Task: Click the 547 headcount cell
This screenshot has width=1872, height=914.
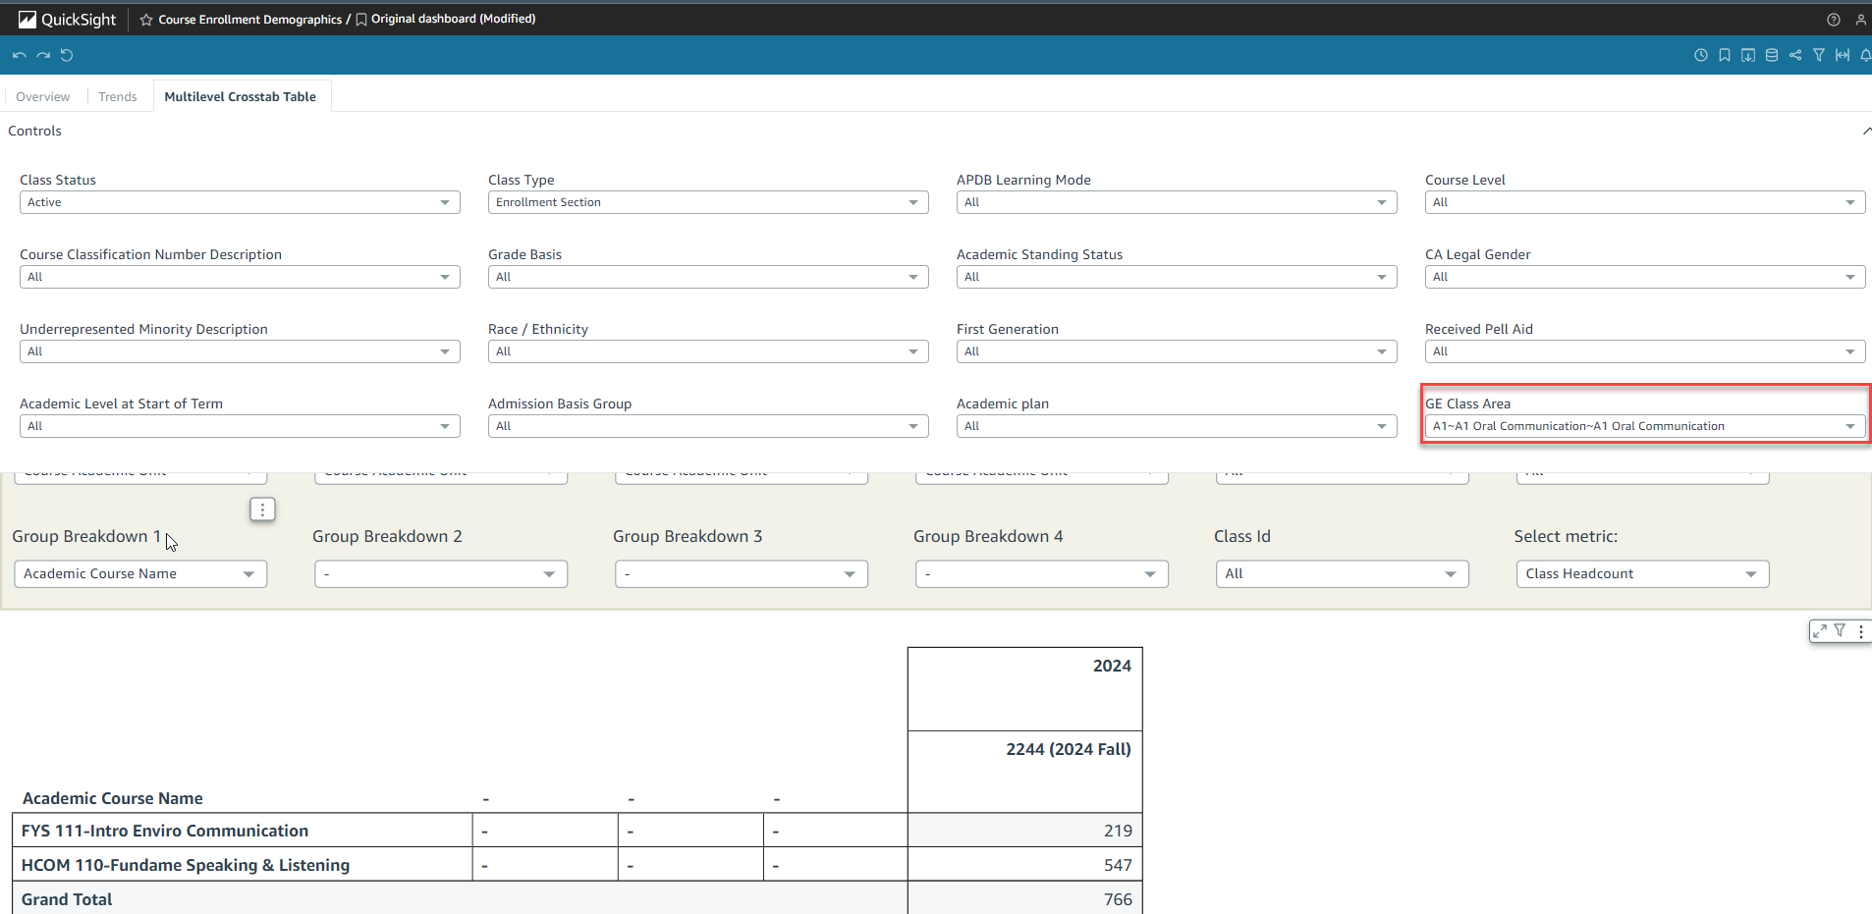Action: point(1025,865)
